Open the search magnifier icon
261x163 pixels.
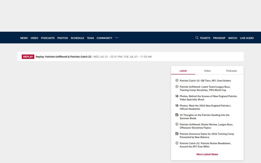click(x=197, y=38)
